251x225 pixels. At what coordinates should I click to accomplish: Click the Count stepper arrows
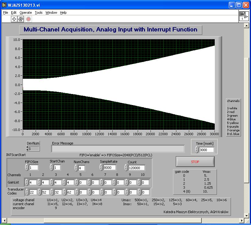coord(126,168)
